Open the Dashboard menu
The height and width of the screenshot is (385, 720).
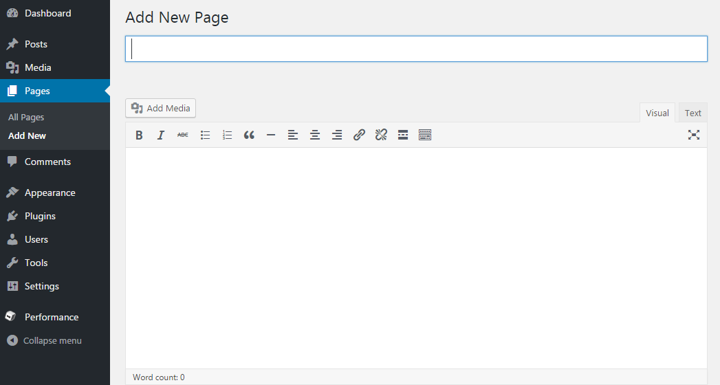click(55, 13)
